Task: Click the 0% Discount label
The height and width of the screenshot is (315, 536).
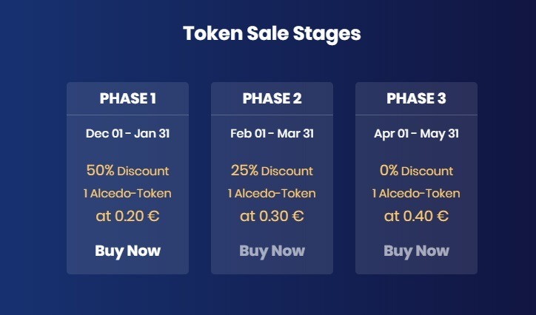Action: 416,171
